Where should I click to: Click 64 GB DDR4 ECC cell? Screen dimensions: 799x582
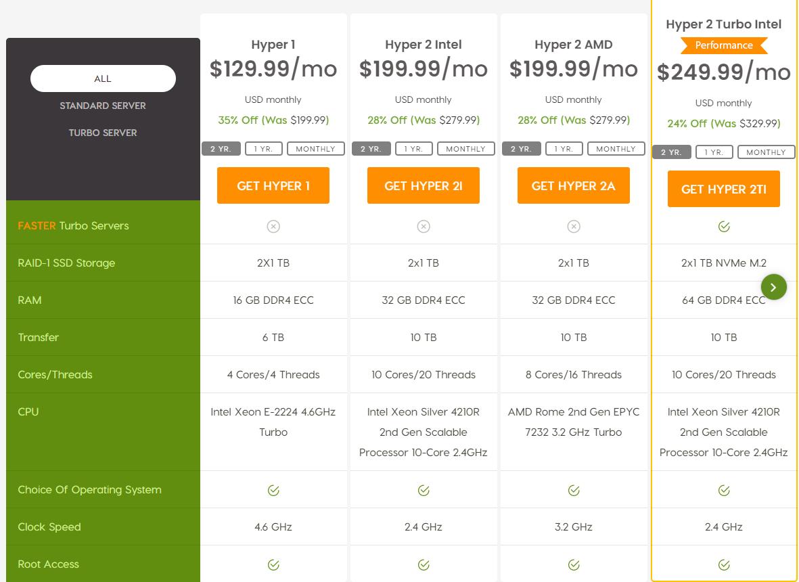click(x=724, y=300)
